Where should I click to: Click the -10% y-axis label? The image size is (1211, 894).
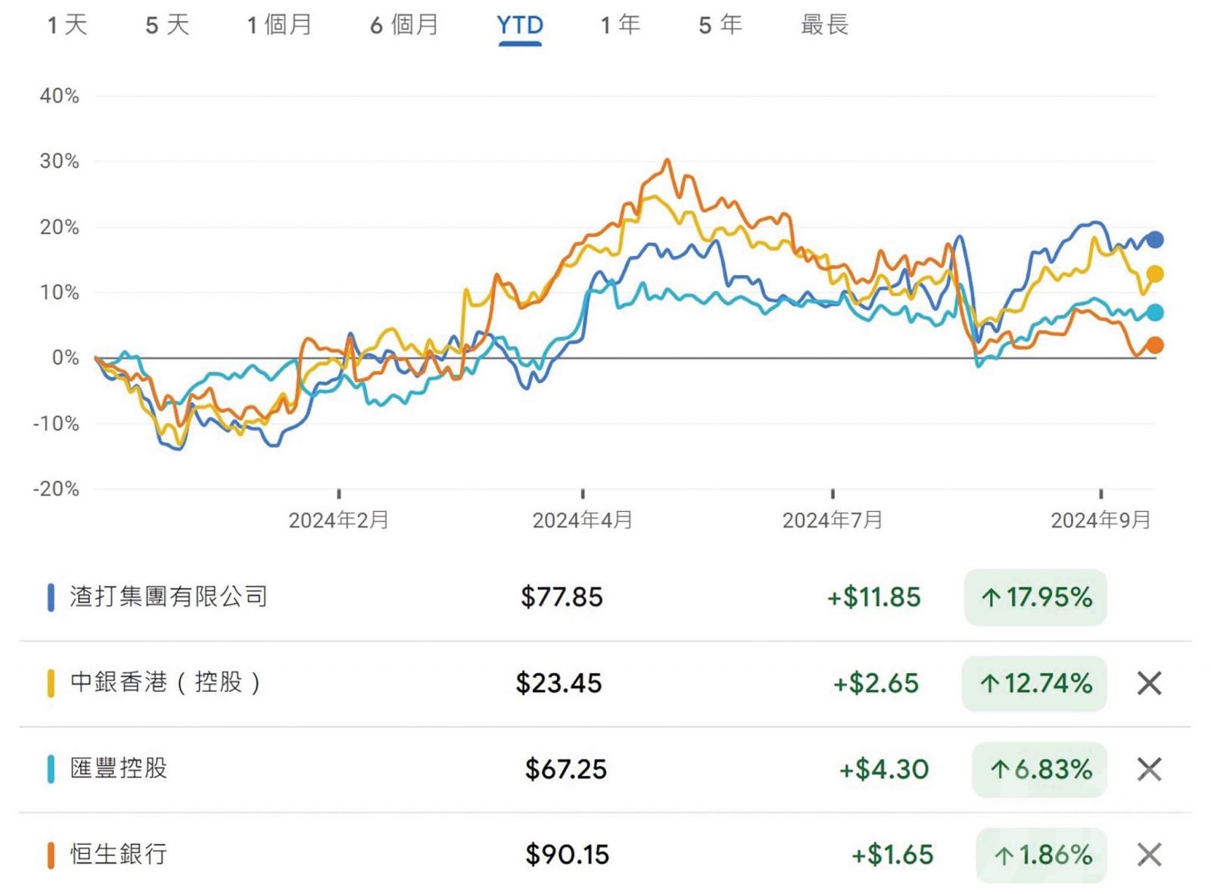pos(56,423)
